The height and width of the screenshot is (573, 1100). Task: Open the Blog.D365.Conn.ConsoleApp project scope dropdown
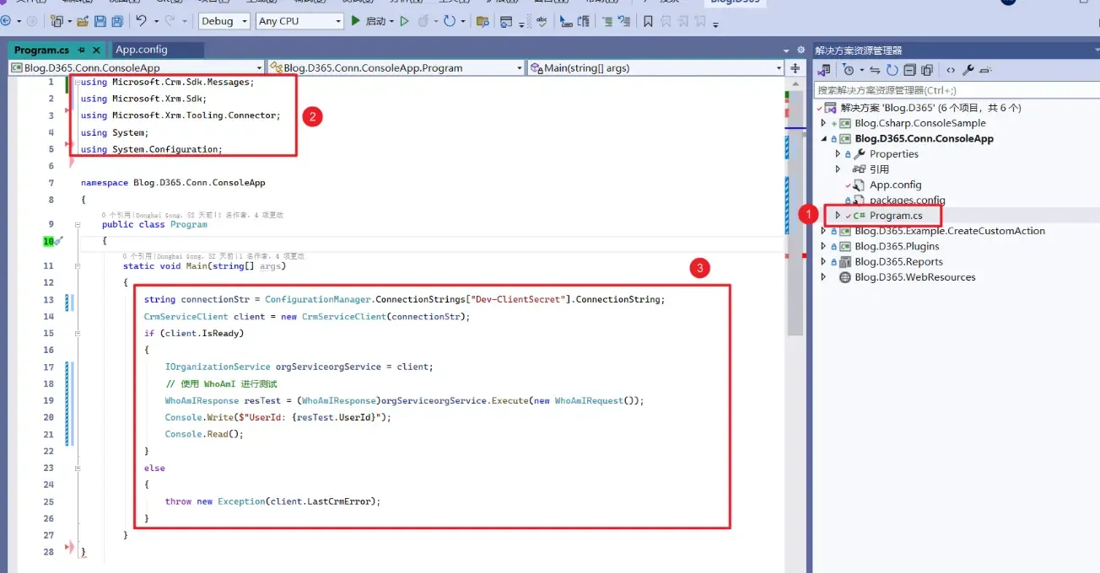136,67
